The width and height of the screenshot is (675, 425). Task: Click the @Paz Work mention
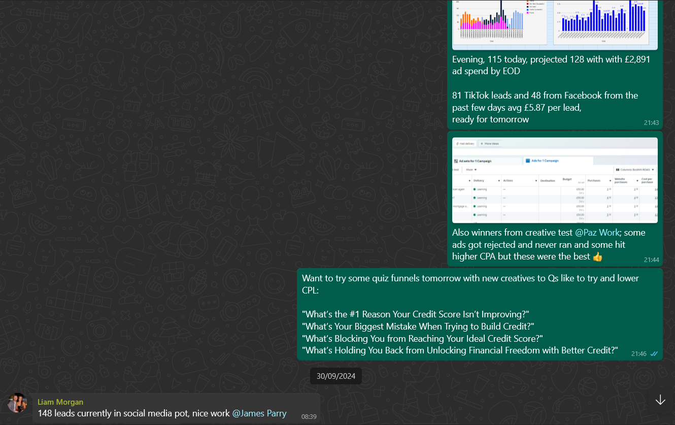coord(597,233)
